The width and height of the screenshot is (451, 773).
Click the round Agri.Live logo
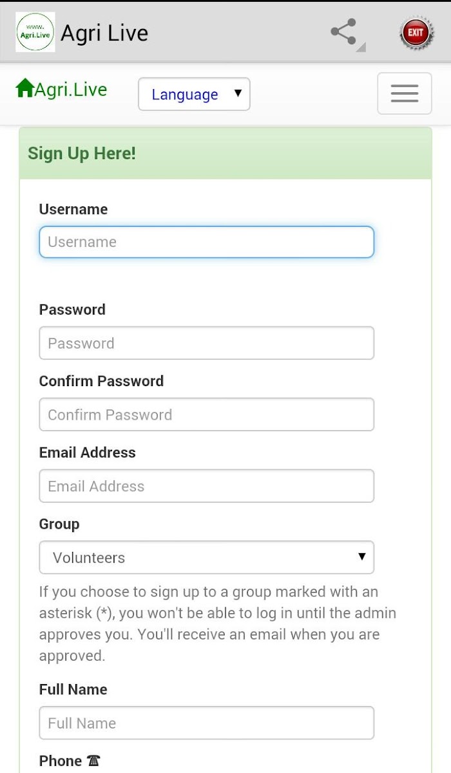tap(35, 32)
